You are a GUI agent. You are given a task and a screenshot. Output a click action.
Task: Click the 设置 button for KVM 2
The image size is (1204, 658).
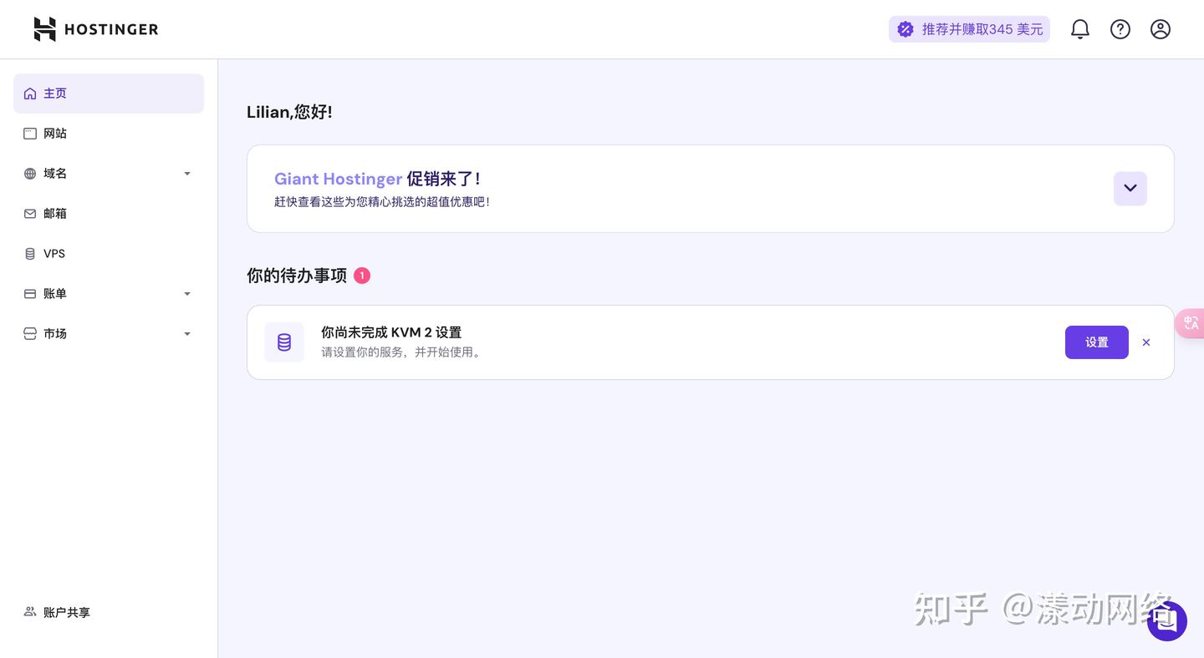(x=1097, y=342)
